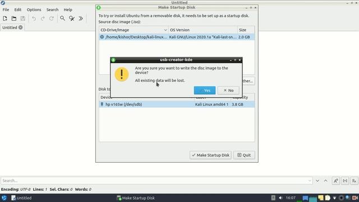Click the 16:07 clock on the taskbar
The width and height of the screenshot is (359, 202).
click(x=291, y=198)
